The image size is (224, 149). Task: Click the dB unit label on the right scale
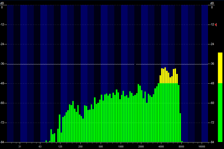pos(212,3)
